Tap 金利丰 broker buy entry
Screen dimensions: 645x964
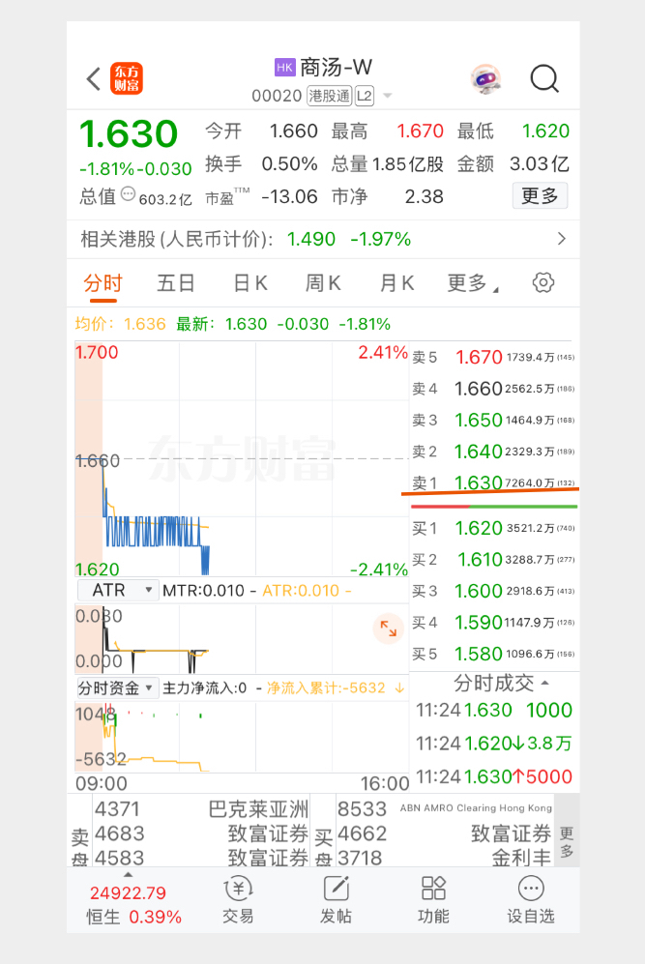(444, 858)
